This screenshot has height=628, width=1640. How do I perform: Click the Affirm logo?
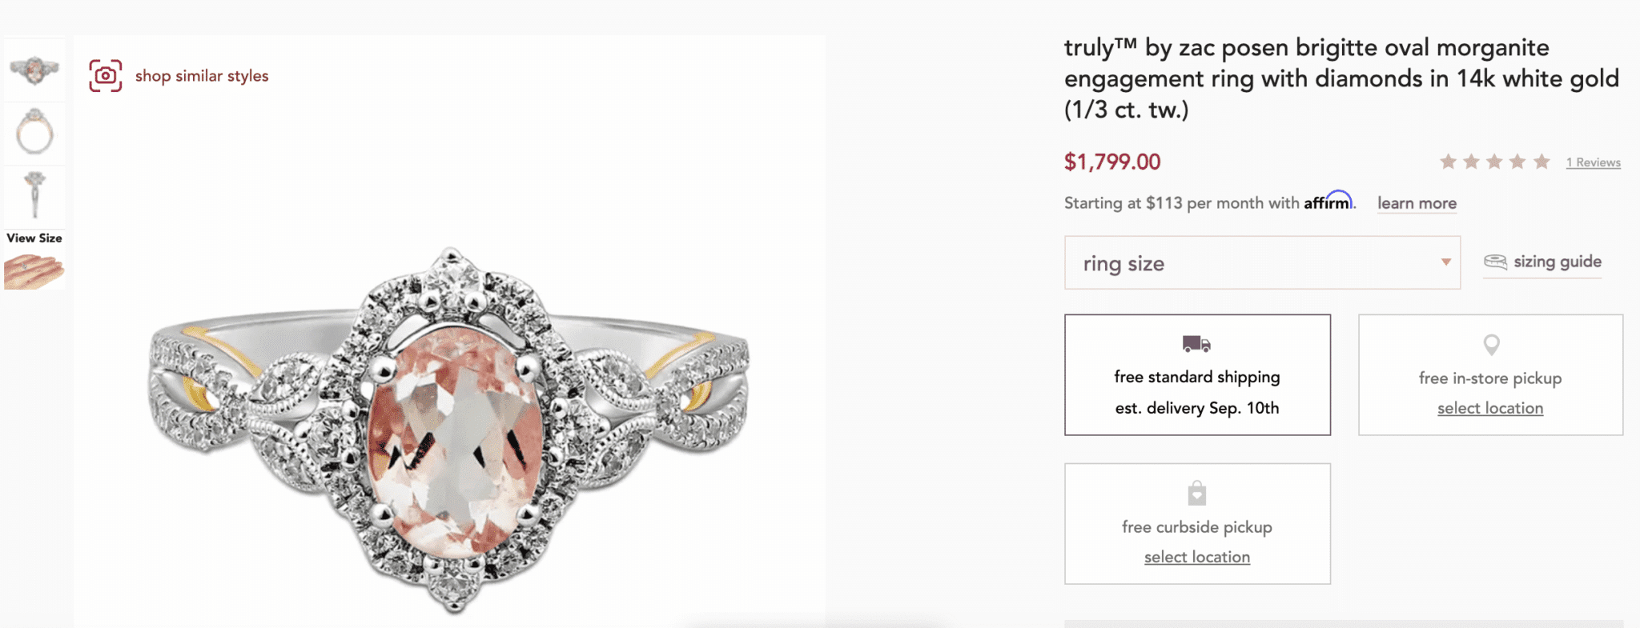click(x=1328, y=202)
